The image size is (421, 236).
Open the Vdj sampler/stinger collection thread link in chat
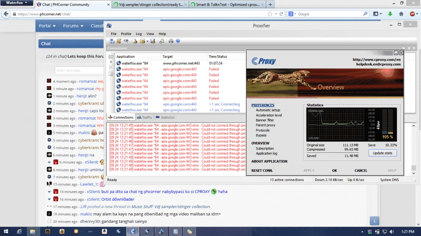tap(171, 207)
